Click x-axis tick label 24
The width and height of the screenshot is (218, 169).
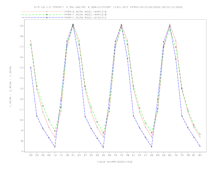[79, 155]
